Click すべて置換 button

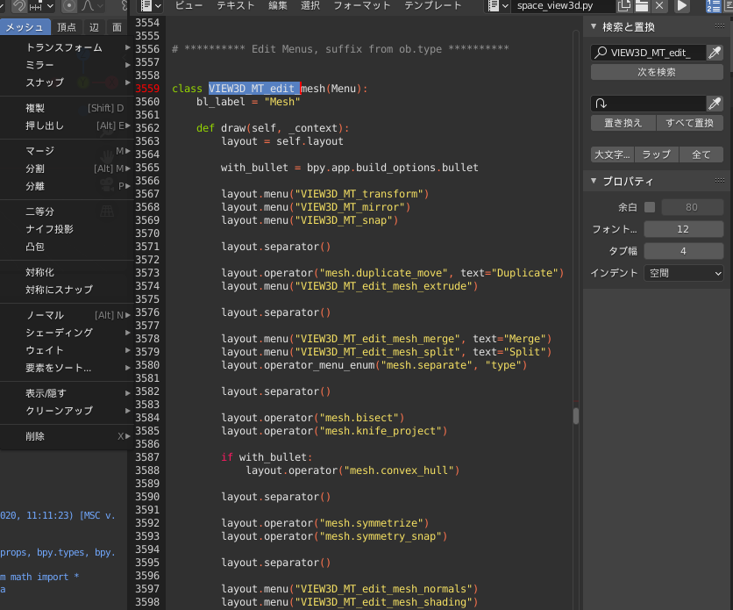point(690,123)
